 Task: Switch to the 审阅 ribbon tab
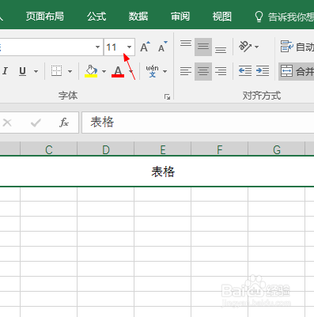180,17
